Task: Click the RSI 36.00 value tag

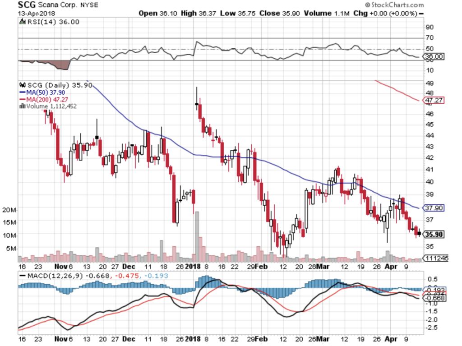Action: [x=434, y=56]
